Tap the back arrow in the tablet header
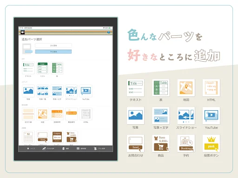The width and height of the screenshot is (238, 178). point(23,32)
